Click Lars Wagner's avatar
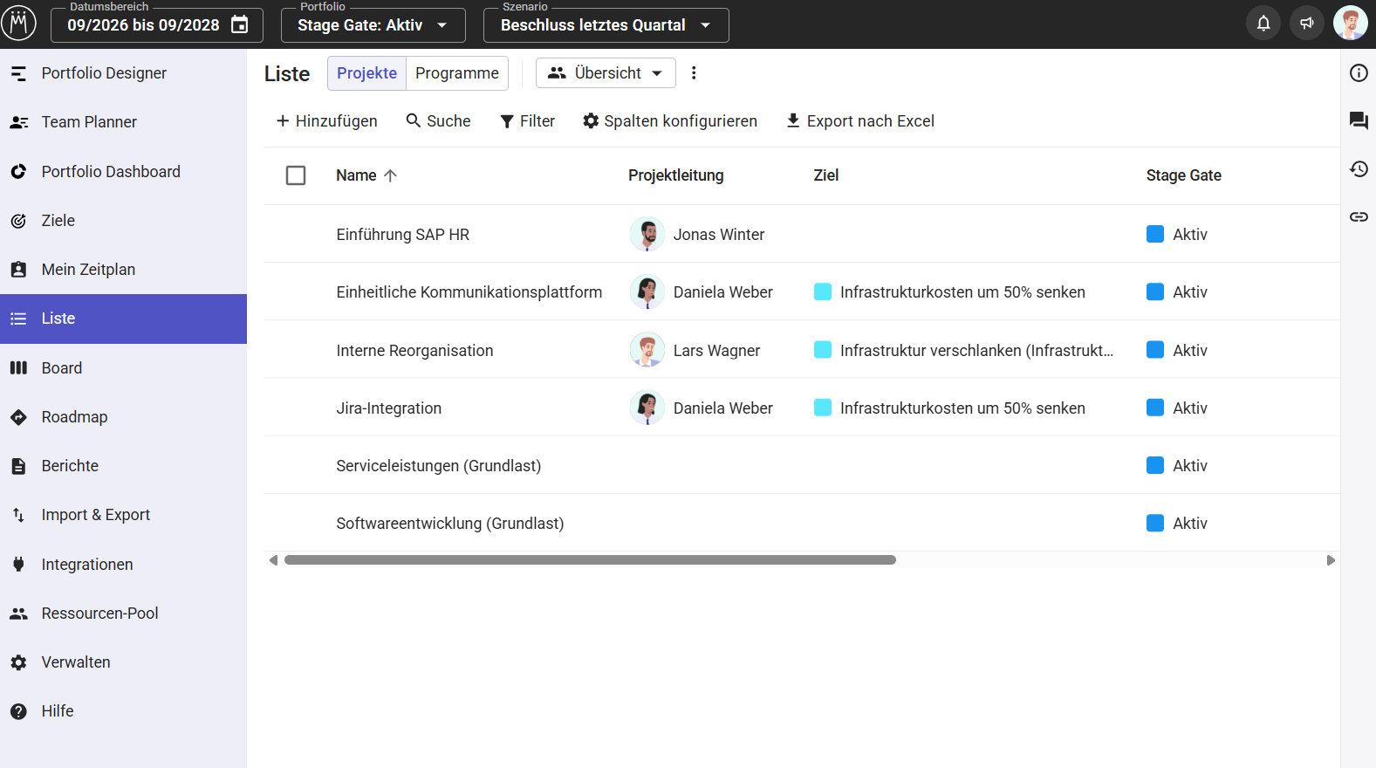1376x768 pixels. 647,350
